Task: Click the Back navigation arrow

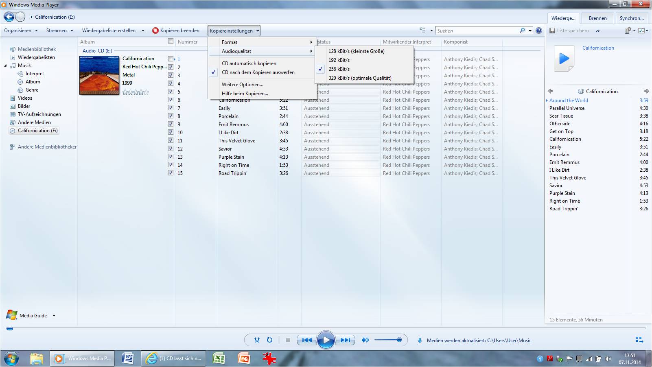Action: [x=9, y=17]
